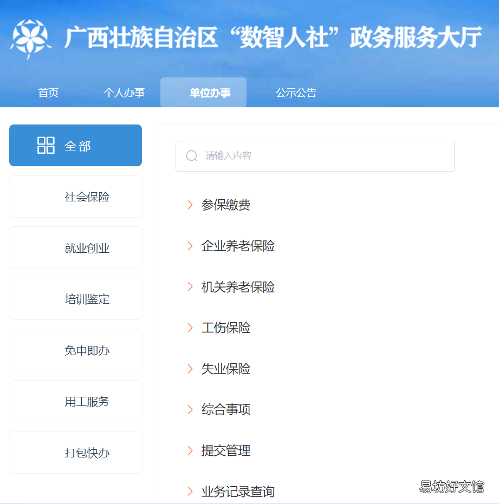Click the 工伤保险 label
Screen dimensions: 499x504
[226, 328]
